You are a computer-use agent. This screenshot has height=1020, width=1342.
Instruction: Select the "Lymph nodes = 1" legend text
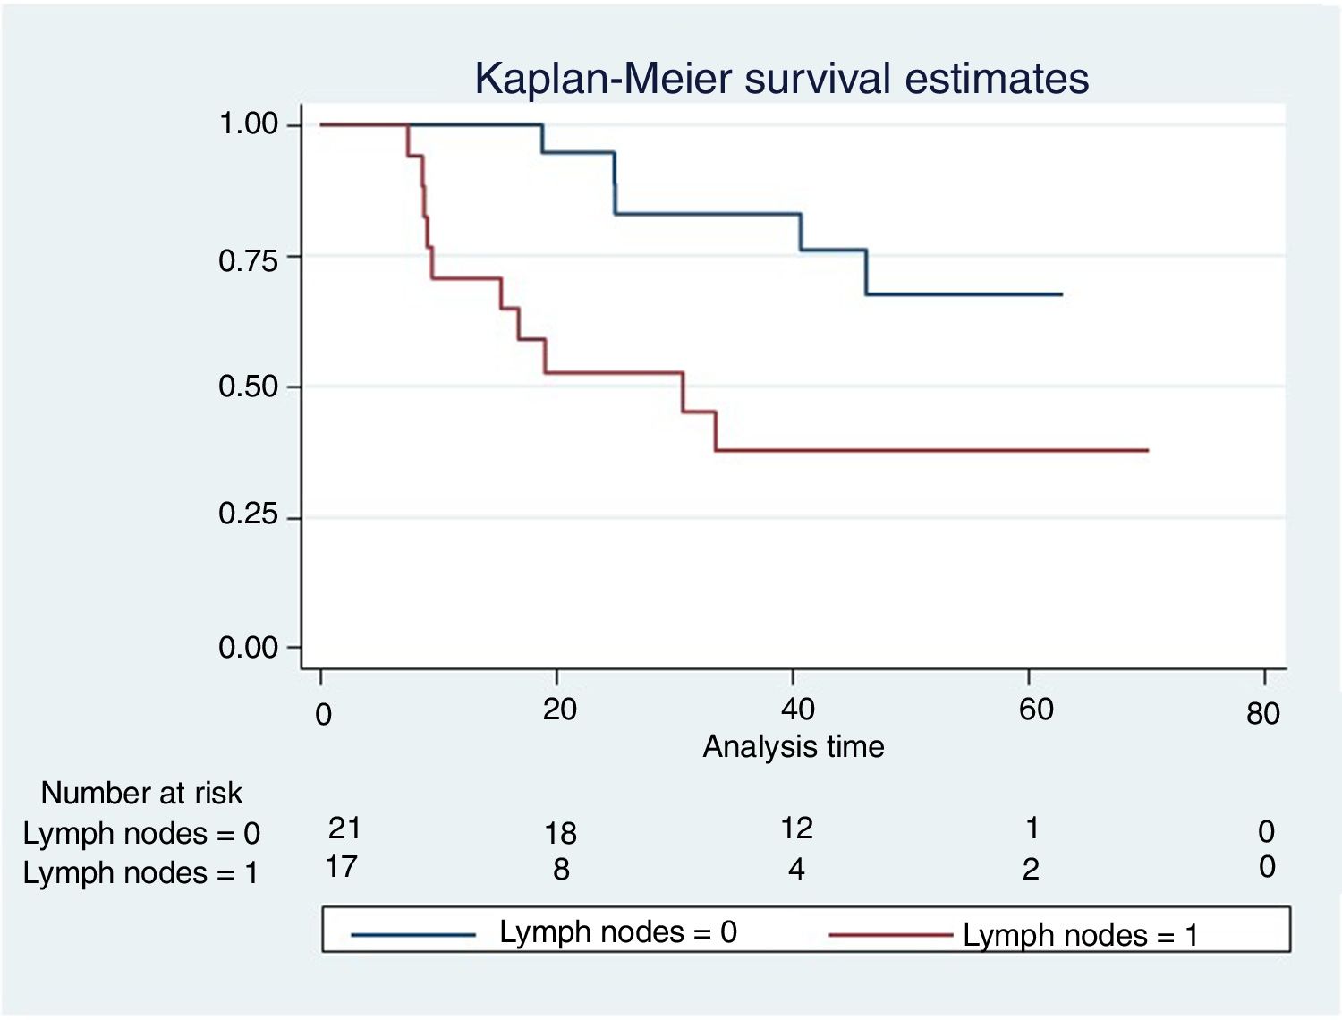click(1080, 936)
